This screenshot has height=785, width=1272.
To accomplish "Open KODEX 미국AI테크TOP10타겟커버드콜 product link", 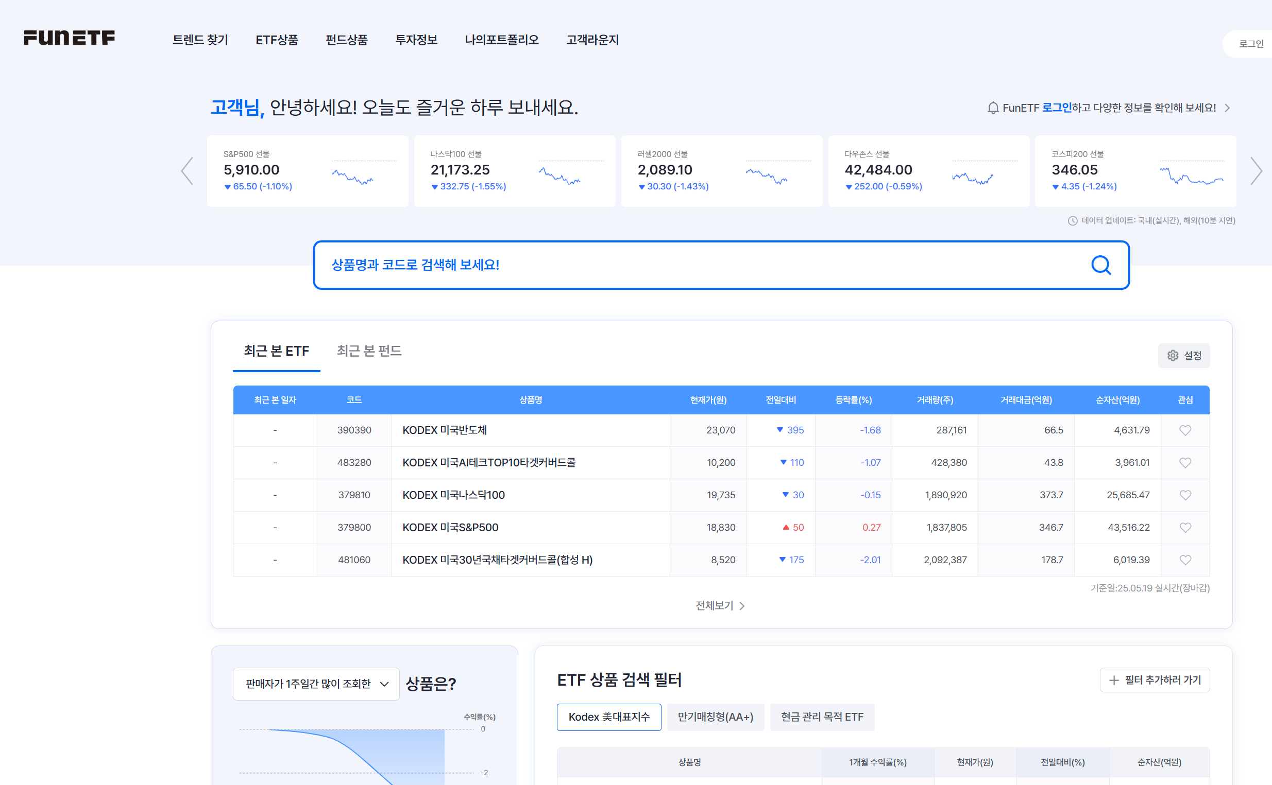I will (488, 463).
